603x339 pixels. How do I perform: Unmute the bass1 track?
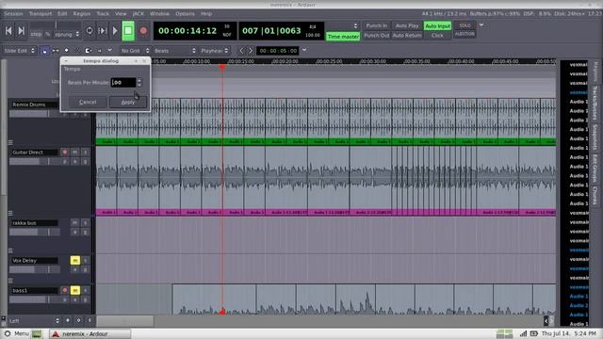pos(75,290)
